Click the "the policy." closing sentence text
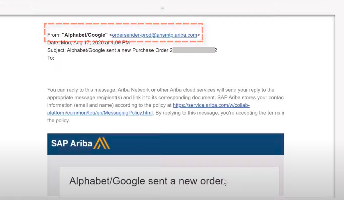Screen dimensions: 344x200 tap(58, 121)
